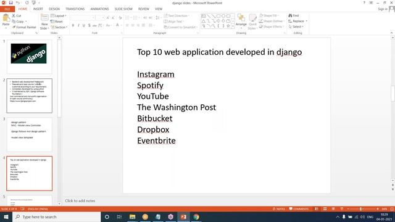Switch to Slide Sorter view
The image size is (395, 222).
point(325,209)
